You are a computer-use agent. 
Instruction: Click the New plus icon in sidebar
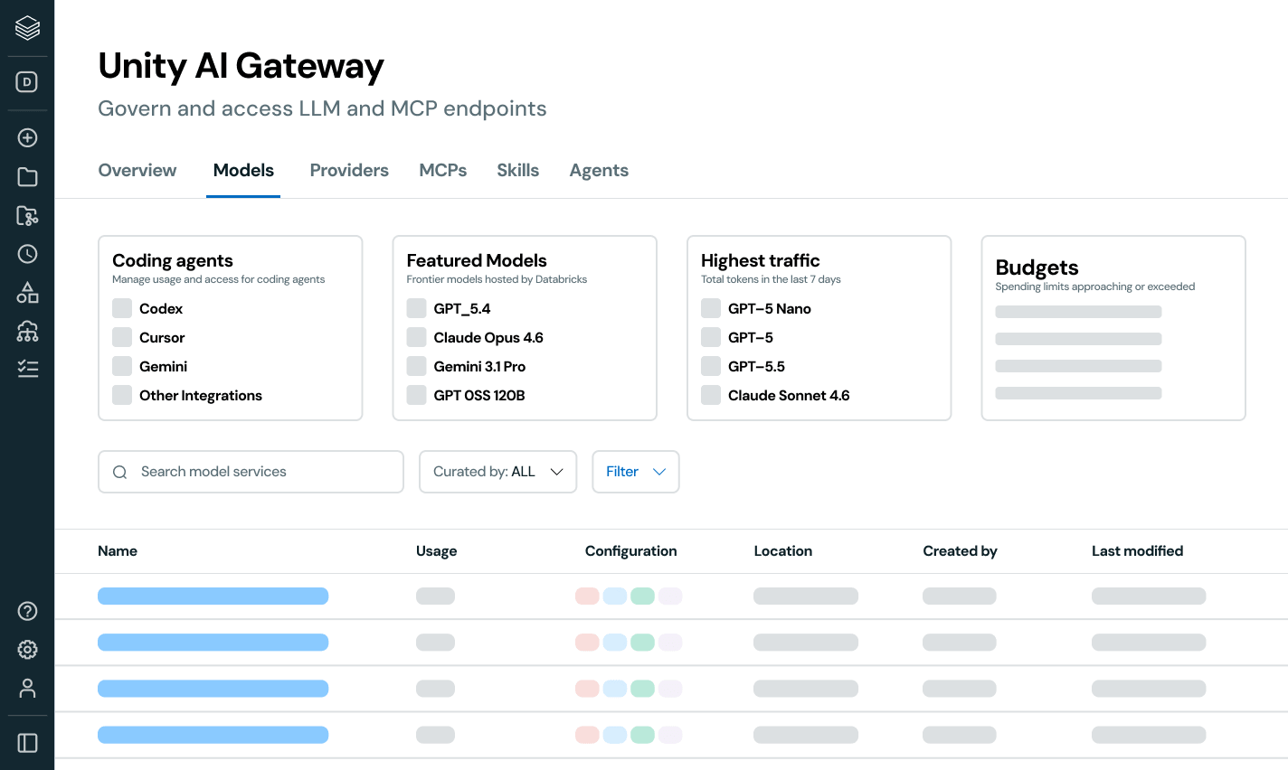[27, 138]
